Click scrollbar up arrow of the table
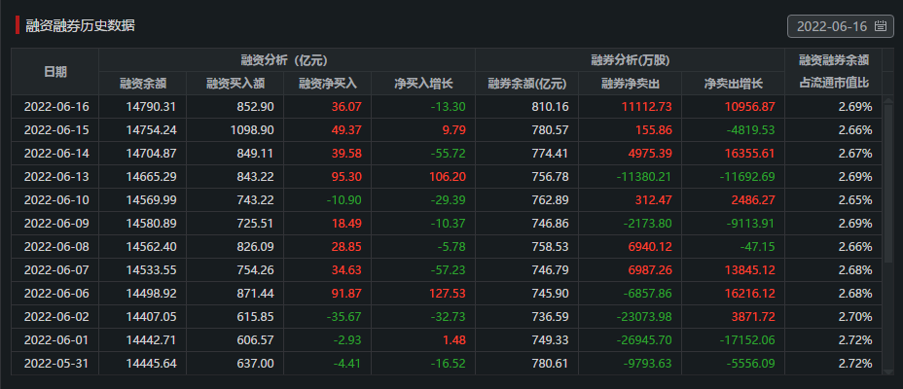 point(887,100)
